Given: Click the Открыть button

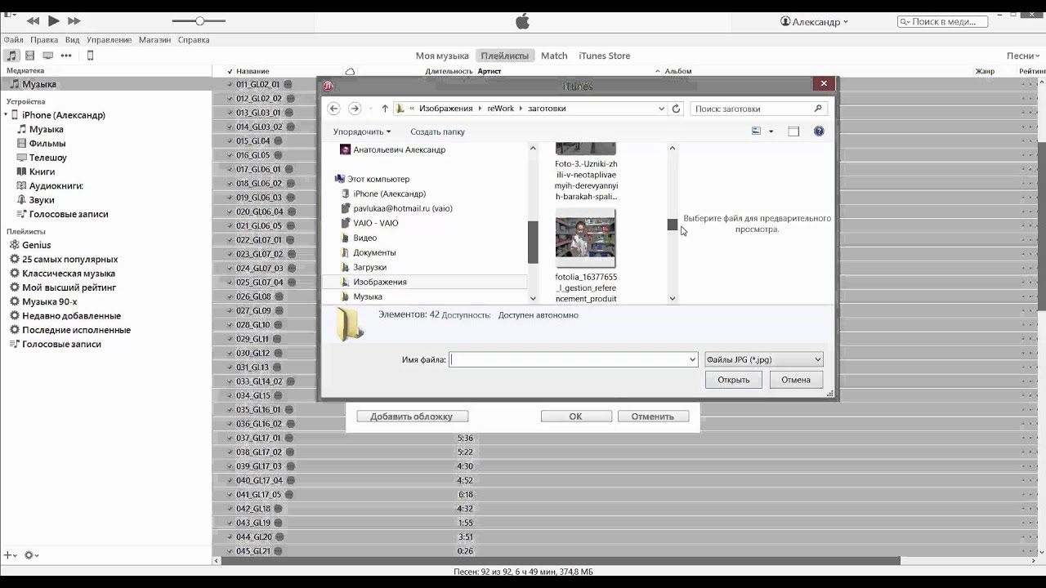Looking at the screenshot, I should coord(734,380).
